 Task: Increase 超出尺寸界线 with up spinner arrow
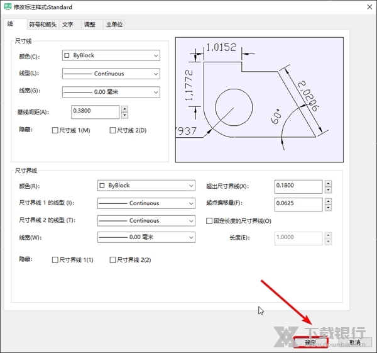[328, 184]
